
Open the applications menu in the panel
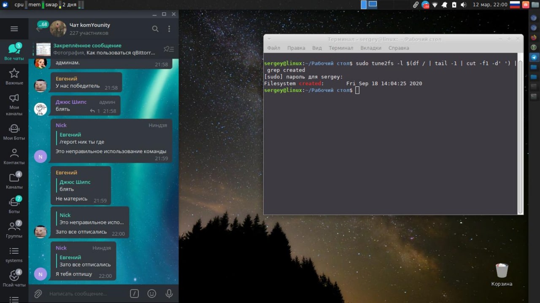(x=5, y=5)
